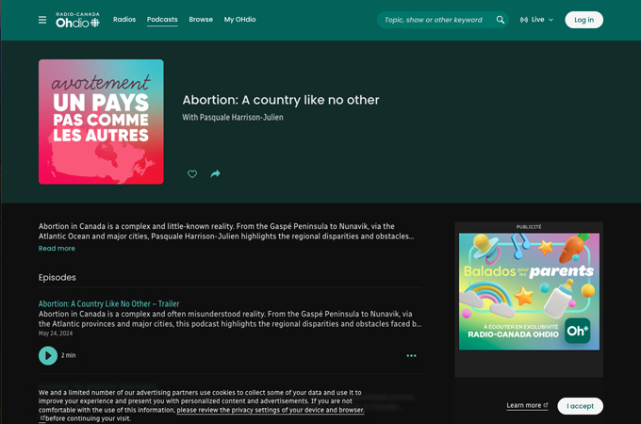Click the PUBLICITÉ label above the ad
Viewport: 641px width, 424px height.
529,227
